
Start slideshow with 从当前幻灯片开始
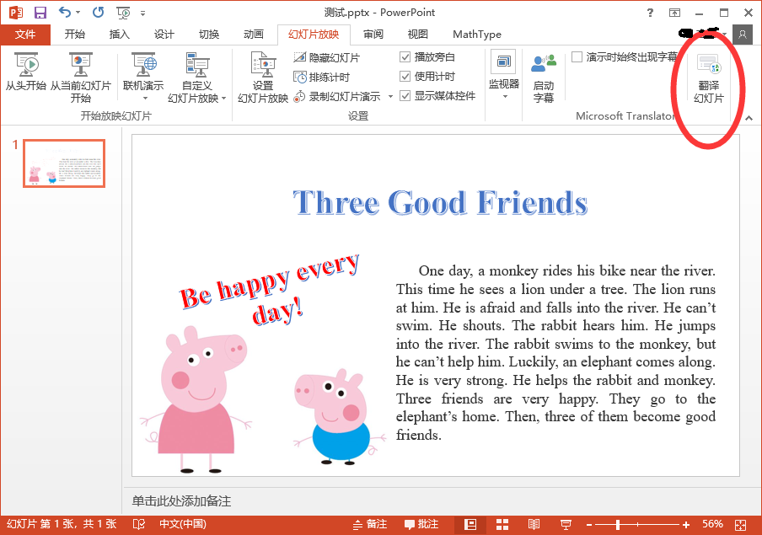pyautogui.click(x=80, y=65)
